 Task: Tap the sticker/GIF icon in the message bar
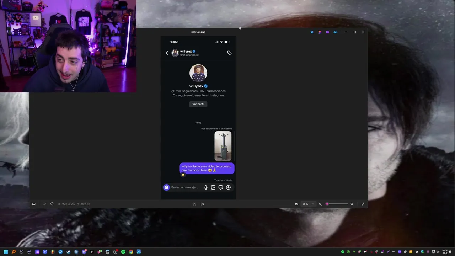pyautogui.click(x=221, y=187)
